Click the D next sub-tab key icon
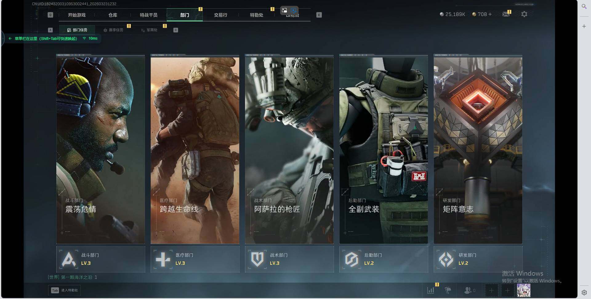Viewport: 591px width, 299px height. click(x=176, y=30)
